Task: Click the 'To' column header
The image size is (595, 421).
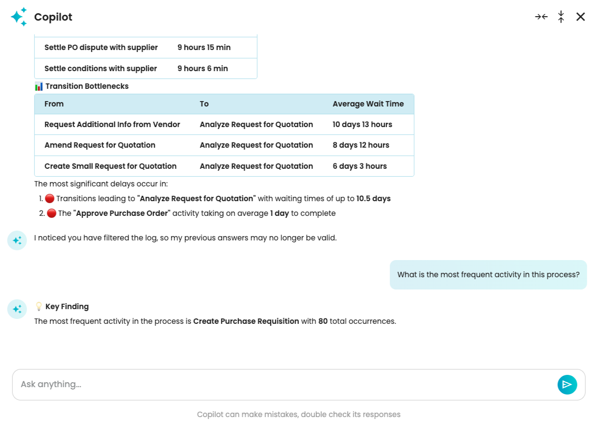Action: pyautogui.click(x=204, y=104)
